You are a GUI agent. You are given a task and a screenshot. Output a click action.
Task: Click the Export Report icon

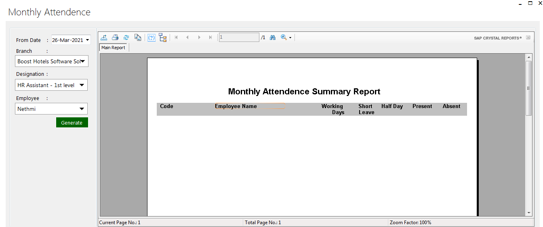click(x=104, y=37)
